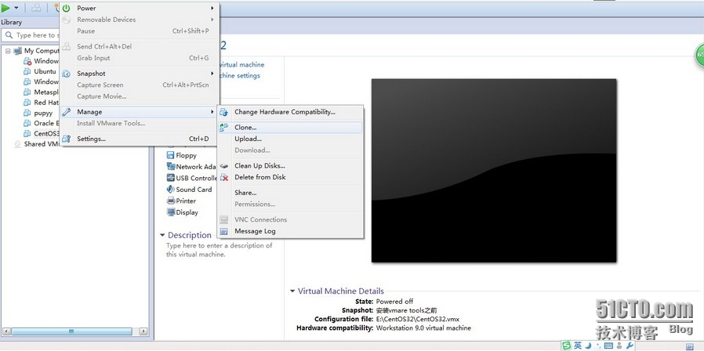Click the Snapshot clock icon in the menu

67,74
